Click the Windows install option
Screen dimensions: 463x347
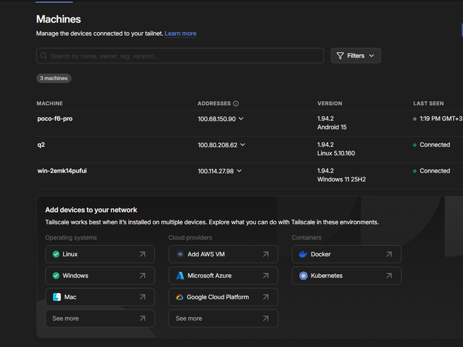click(x=100, y=276)
